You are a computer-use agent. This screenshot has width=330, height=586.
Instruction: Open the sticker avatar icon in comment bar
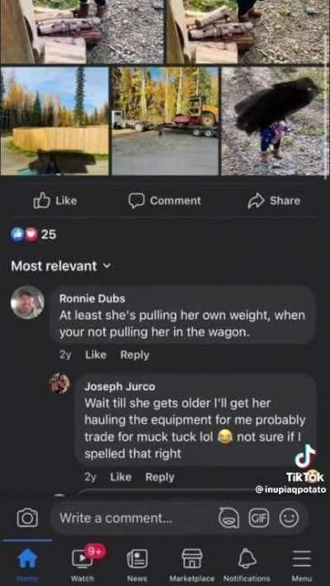[x=229, y=518]
